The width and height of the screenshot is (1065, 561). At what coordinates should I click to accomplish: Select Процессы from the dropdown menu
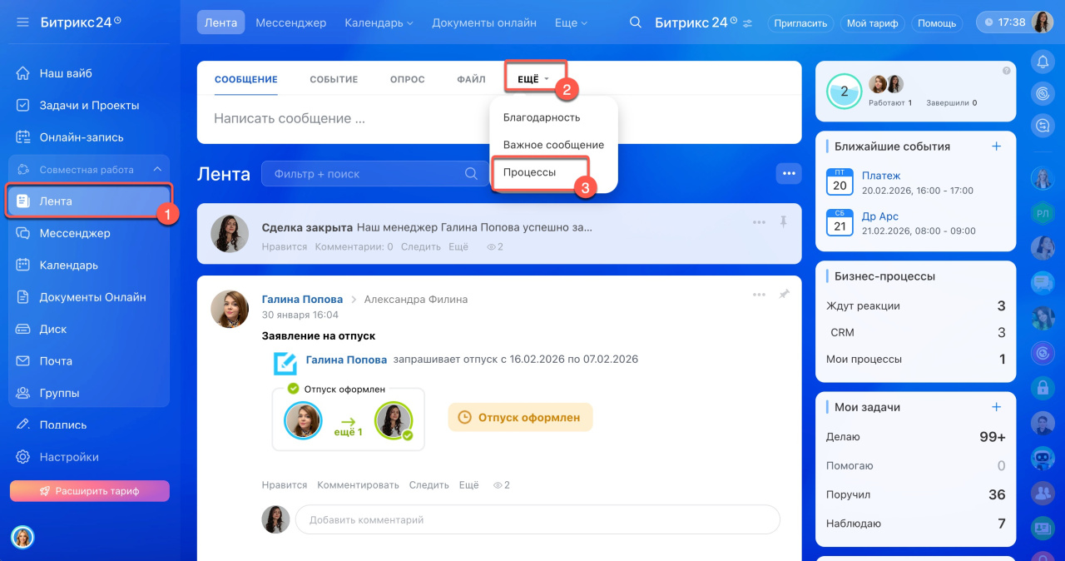530,172
